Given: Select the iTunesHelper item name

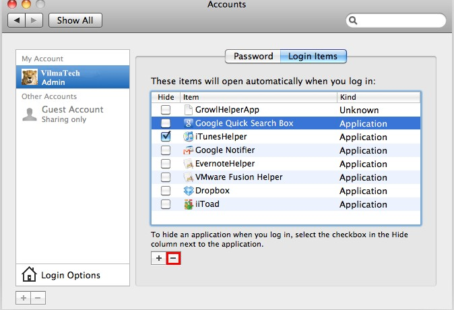Looking at the screenshot, I should pos(221,136).
